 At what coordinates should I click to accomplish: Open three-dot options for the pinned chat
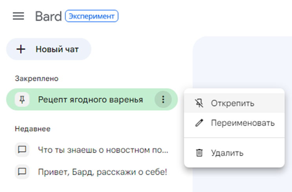pos(163,100)
